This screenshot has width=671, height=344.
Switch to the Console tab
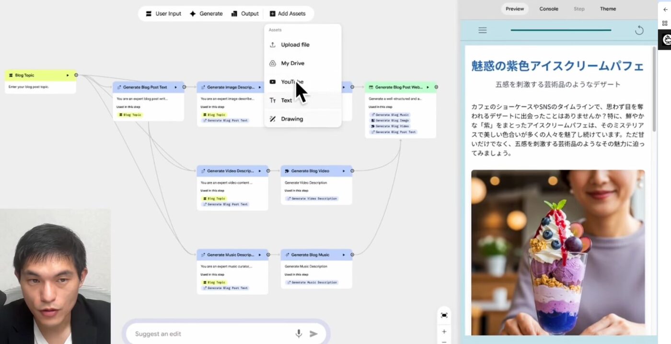(x=548, y=9)
